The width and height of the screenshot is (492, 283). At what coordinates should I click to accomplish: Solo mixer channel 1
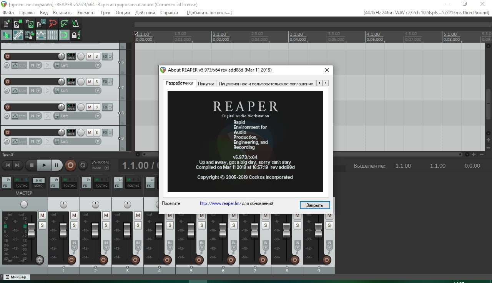pos(74,225)
